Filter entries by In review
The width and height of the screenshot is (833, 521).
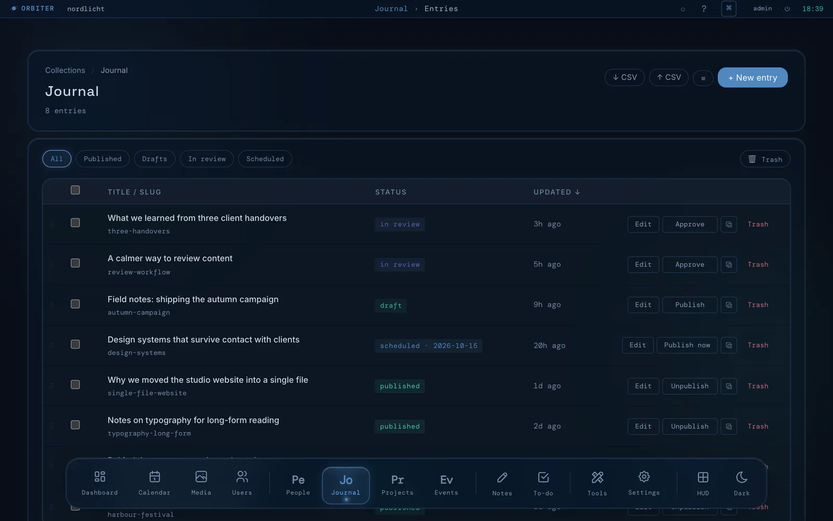207,159
